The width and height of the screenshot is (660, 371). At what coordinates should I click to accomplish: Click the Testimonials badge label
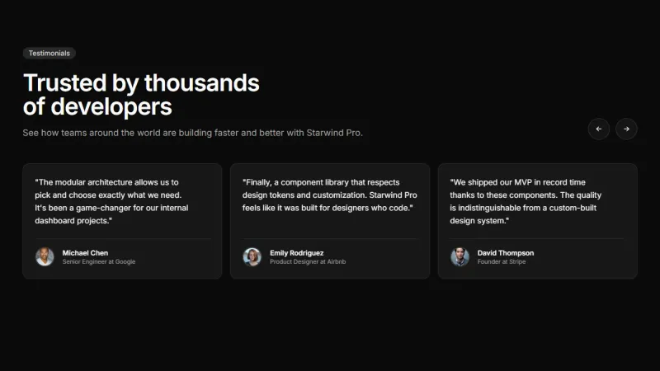[x=49, y=53]
